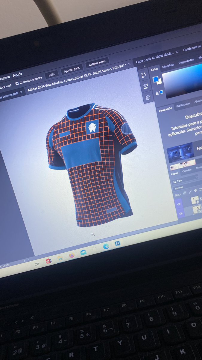Toggle visibility eye of the lower layer

[180, 213]
